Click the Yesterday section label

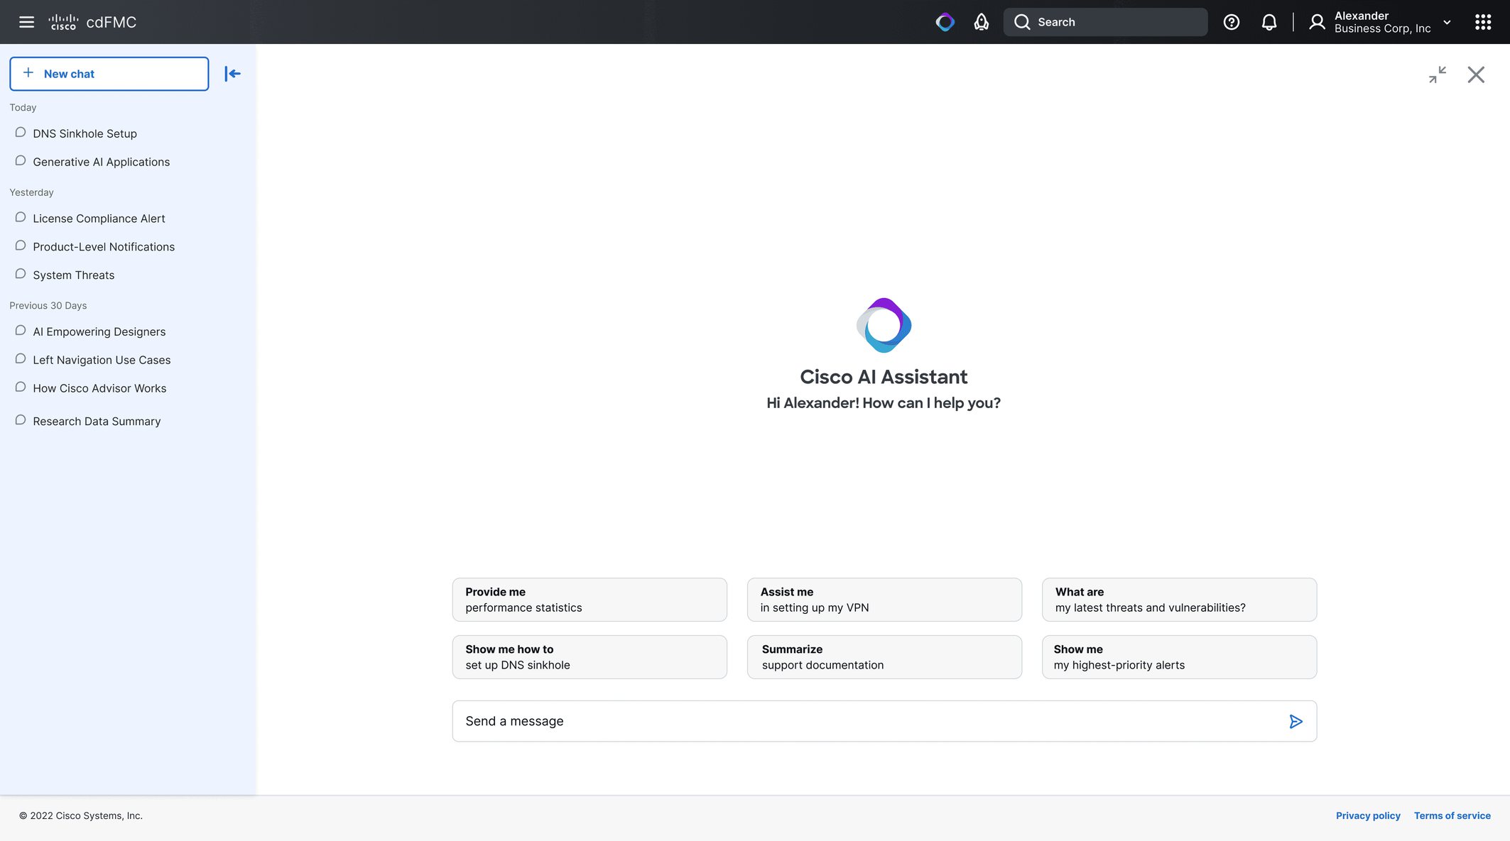[x=31, y=192]
